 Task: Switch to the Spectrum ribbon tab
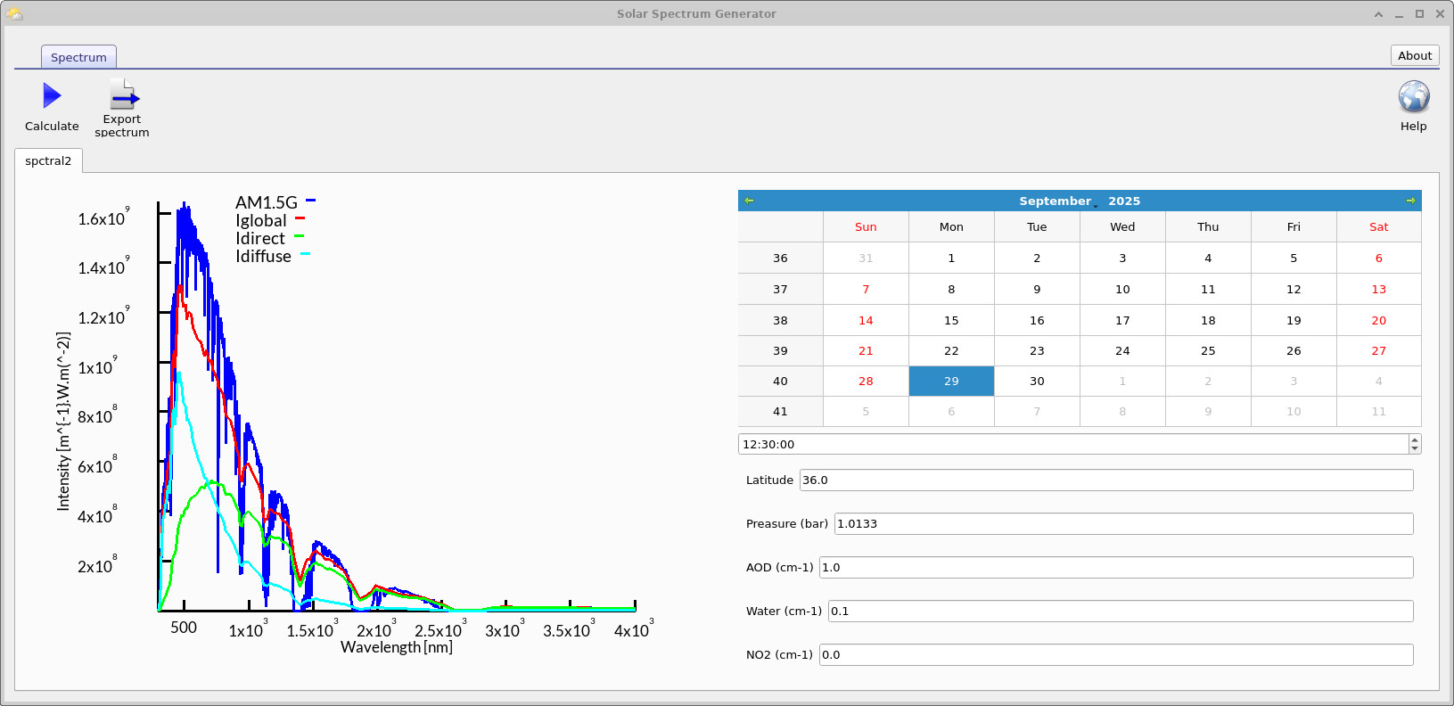tap(78, 57)
